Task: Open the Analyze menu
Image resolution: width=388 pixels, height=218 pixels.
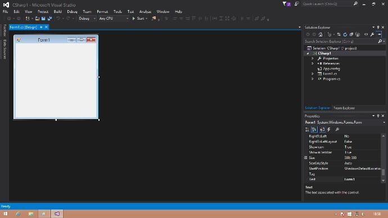Action: 145,12
